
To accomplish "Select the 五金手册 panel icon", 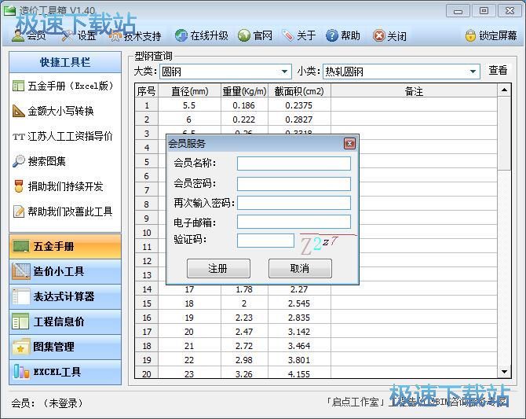I will [x=20, y=246].
